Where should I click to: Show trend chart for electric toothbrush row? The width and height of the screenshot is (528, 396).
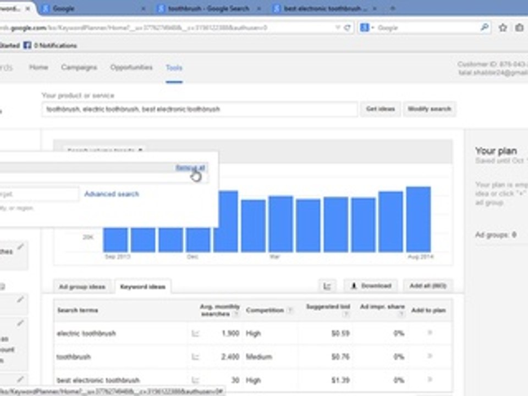tap(195, 333)
